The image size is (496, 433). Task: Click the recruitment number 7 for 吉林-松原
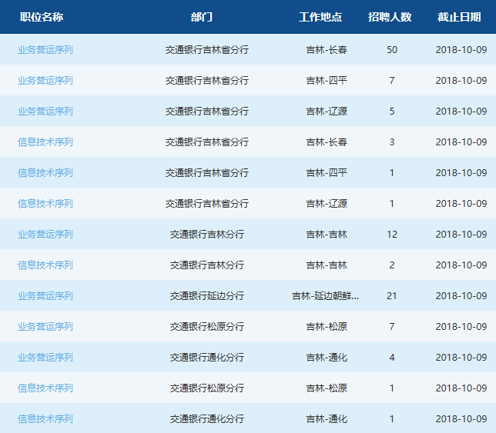click(x=392, y=327)
